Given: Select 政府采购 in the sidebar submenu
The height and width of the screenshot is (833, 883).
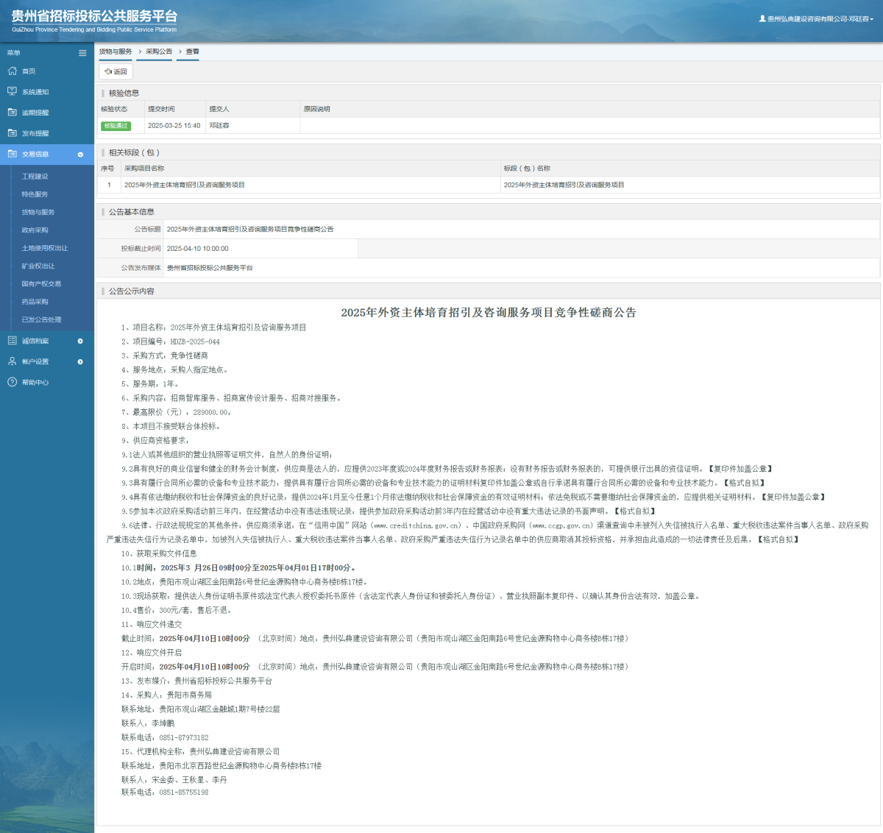Looking at the screenshot, I should tap(35, 230).
